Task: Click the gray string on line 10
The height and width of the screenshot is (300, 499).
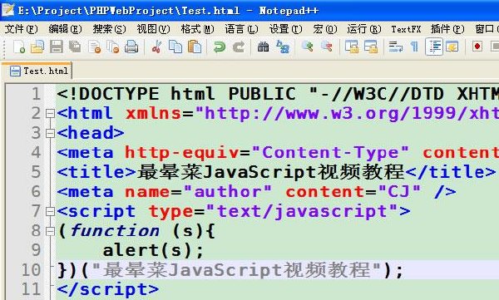Action: [236, 270]
